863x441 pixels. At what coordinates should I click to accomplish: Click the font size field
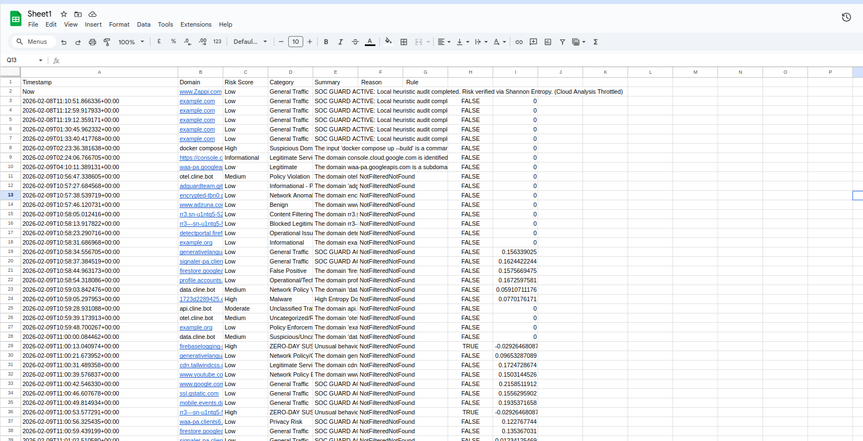[x=295, y=42]
